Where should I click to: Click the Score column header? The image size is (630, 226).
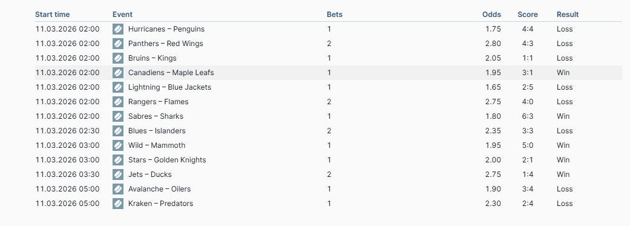tap(528, 15)
